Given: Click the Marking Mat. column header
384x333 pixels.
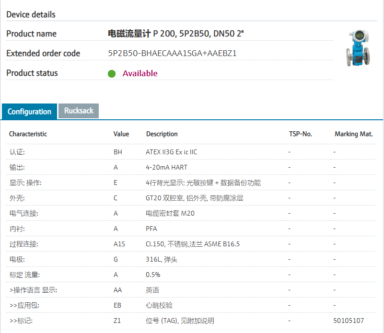Looking at the screenshot, I should tap(353, 134).
